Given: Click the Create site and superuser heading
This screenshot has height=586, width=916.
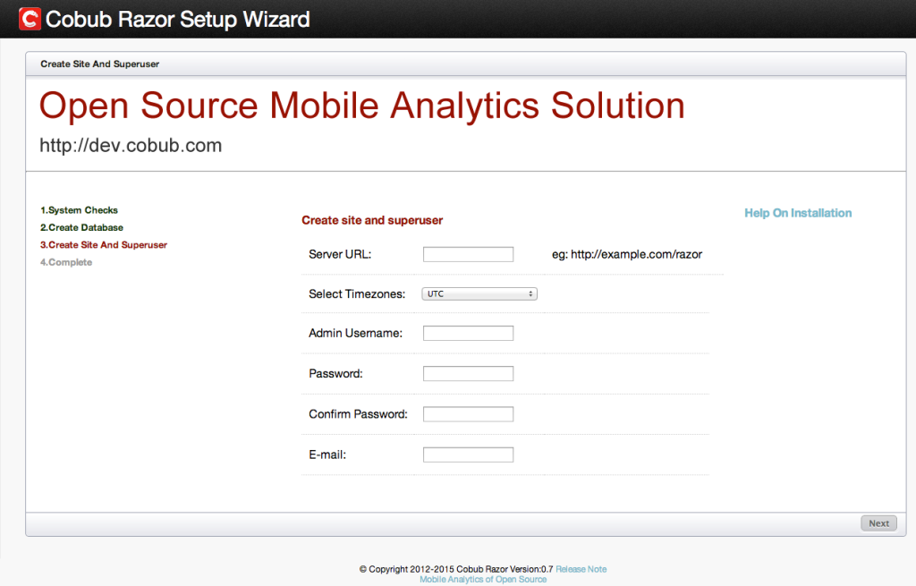Looking at the screenshot, I should coord(372,220).
